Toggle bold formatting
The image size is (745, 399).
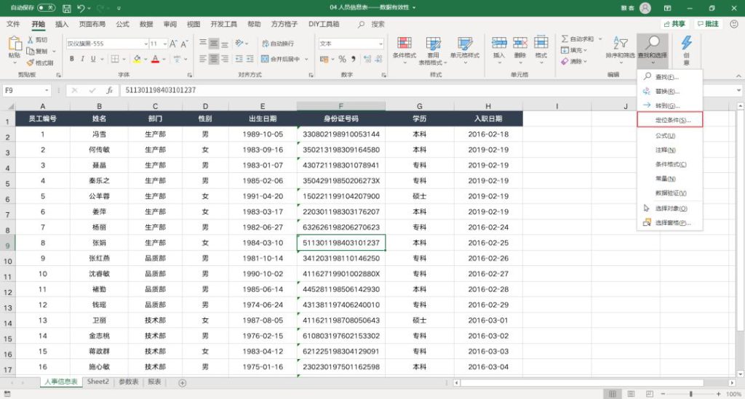pyautogui.click(x=71, y=59)
